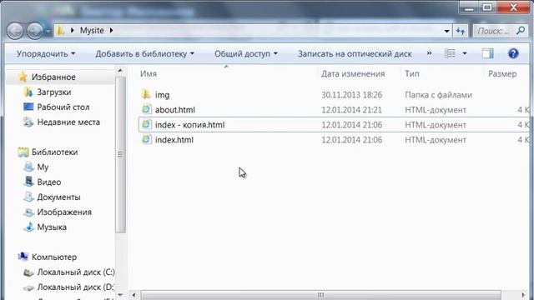Screen dimensions: 534x300
Task: Open the Общий доступ dropdown
Action: pos(246,53)
